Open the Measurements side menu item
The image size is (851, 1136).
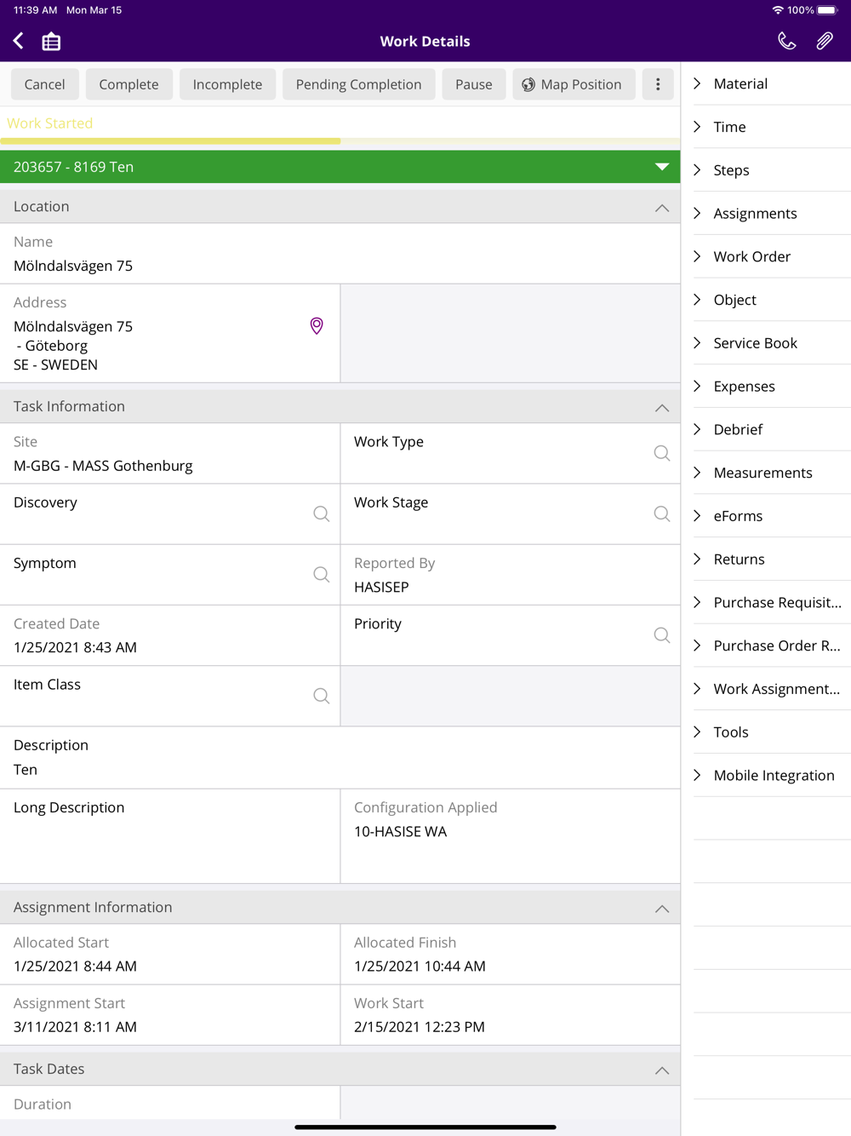point(762,473)
